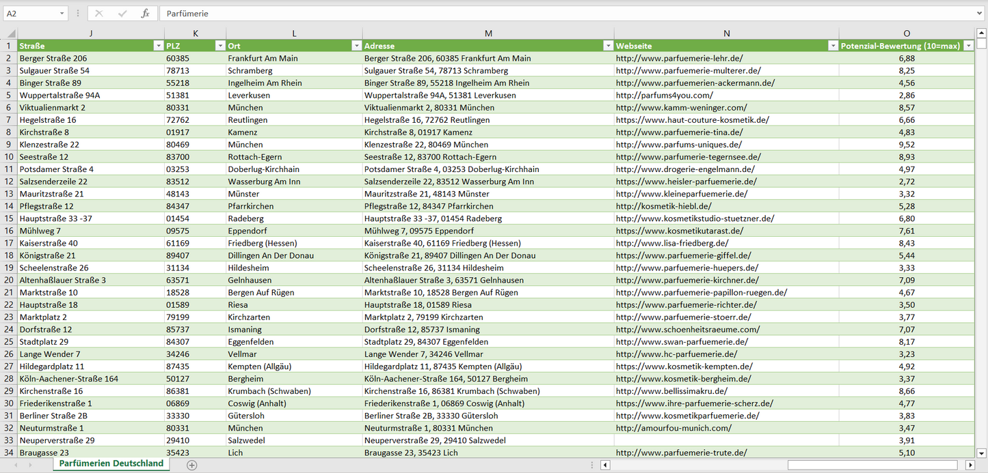Screen dimensions: 988x473
Task: Add a new sheet with plus icon
Action: pyautogui.click(x=192, y=465)
